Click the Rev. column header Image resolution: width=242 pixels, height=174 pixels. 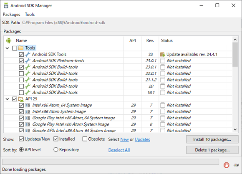point(150,40)
